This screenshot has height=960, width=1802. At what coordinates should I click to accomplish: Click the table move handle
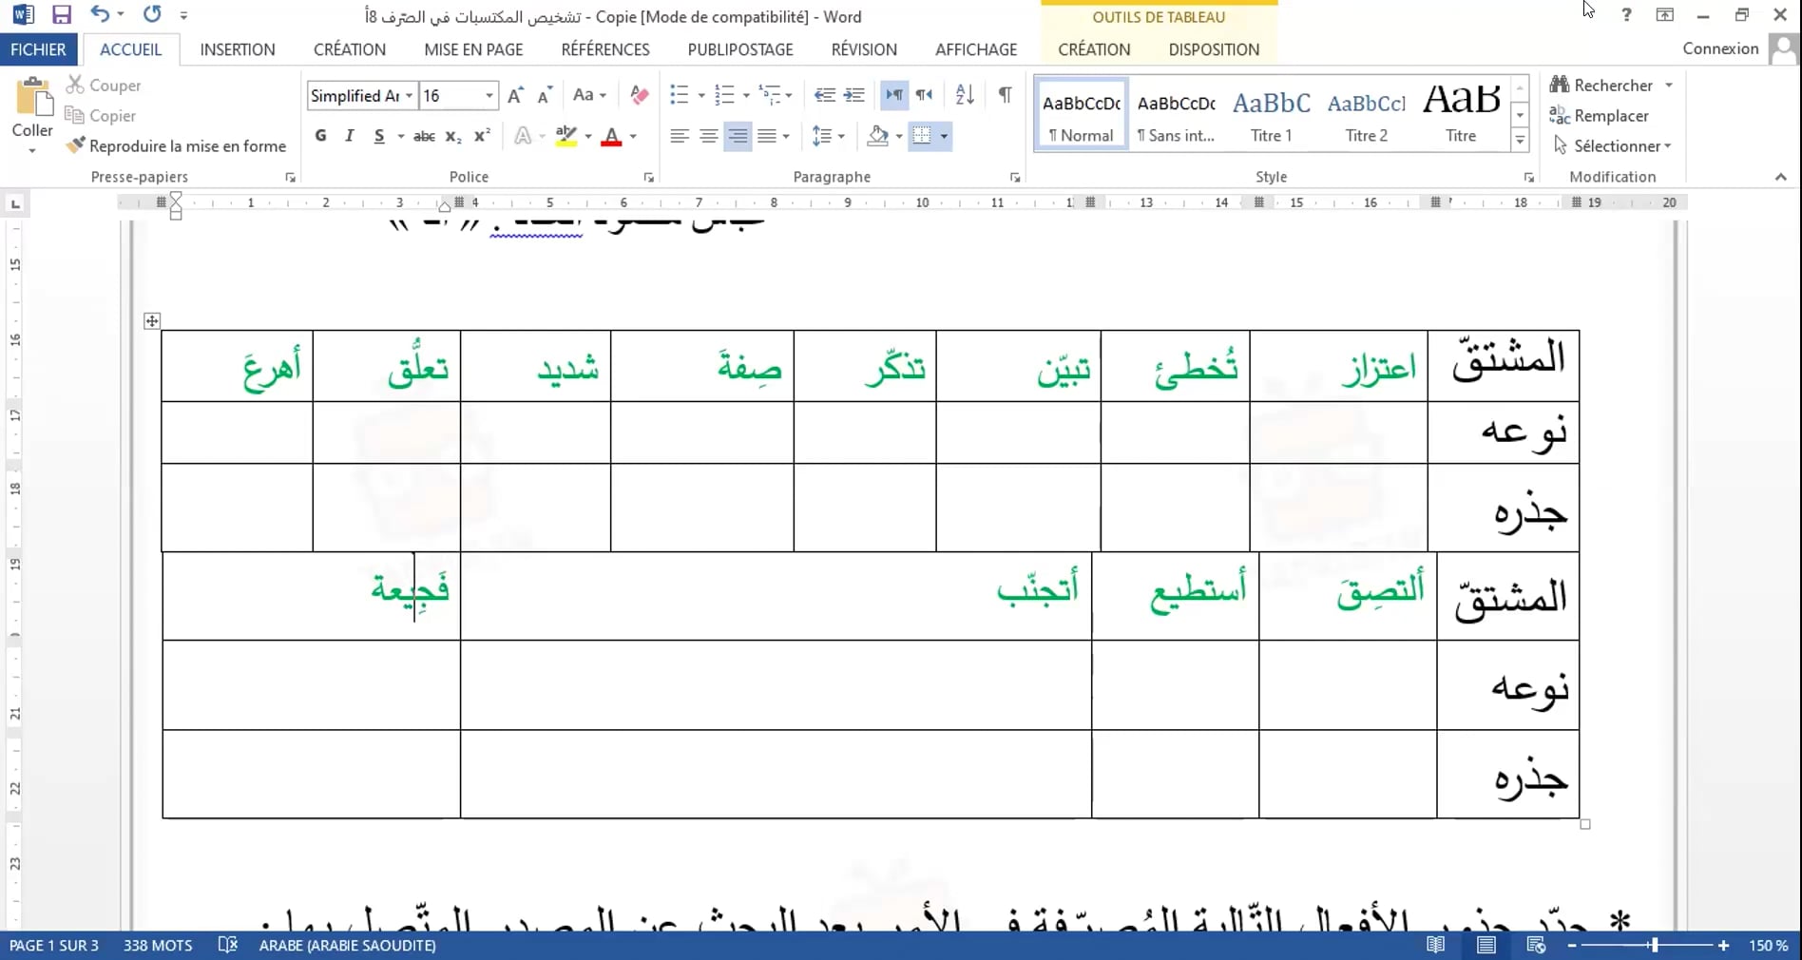click(x=152, y=321)
